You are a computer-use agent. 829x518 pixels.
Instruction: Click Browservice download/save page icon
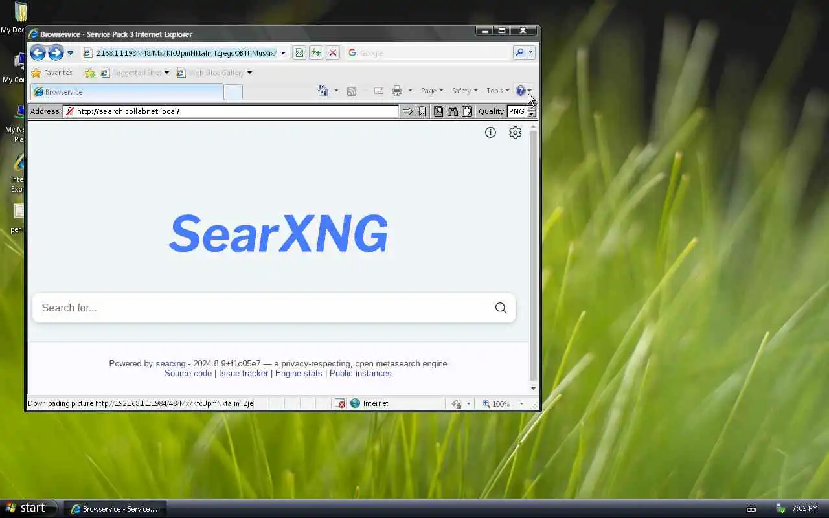pos(438,111)
